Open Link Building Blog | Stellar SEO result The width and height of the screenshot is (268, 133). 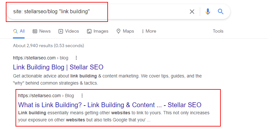tap(58, 67)
